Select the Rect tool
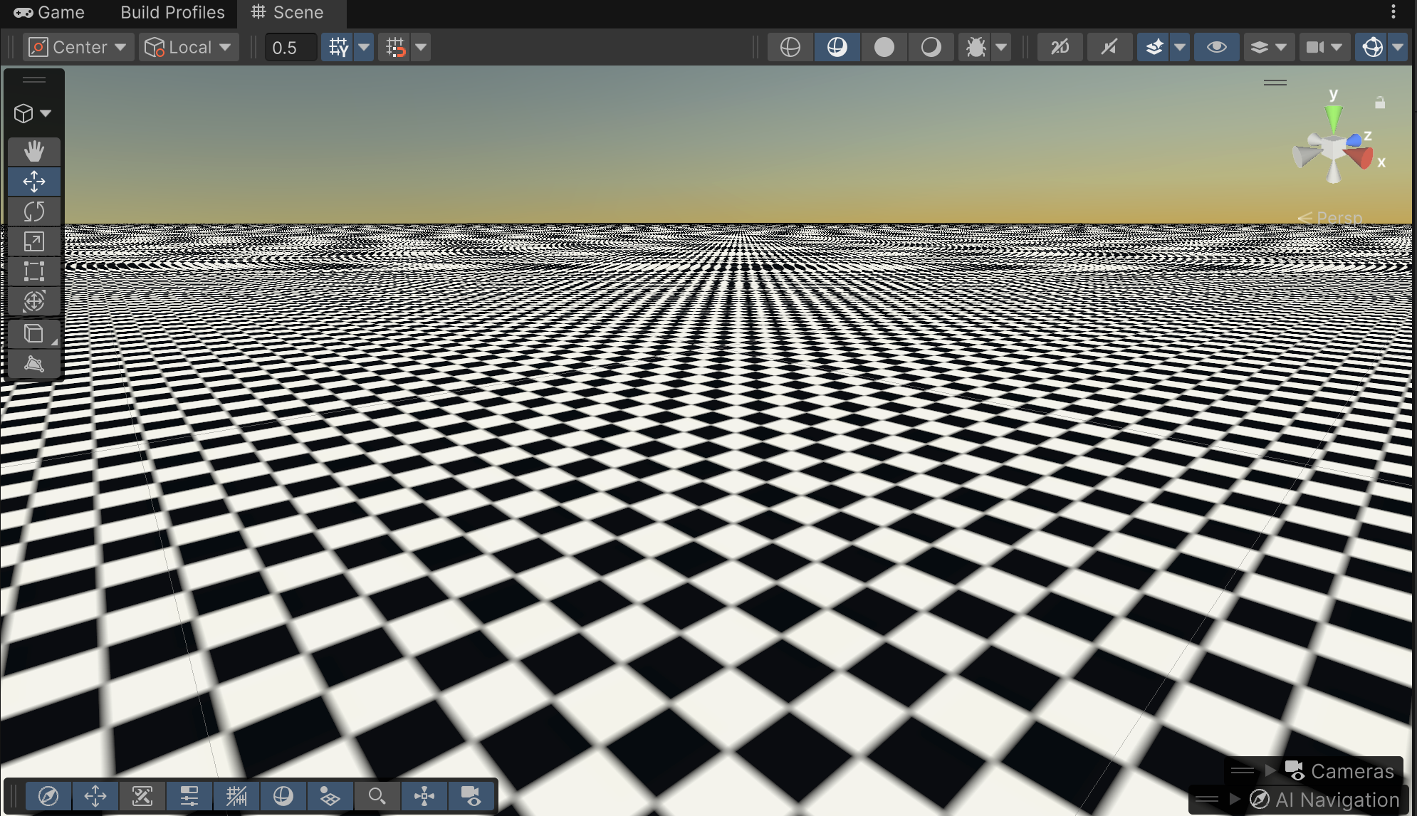 33,271
